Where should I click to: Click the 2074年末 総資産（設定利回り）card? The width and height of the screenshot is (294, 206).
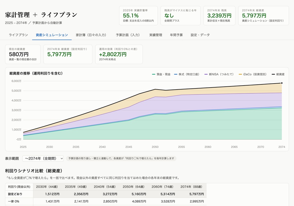68,54
